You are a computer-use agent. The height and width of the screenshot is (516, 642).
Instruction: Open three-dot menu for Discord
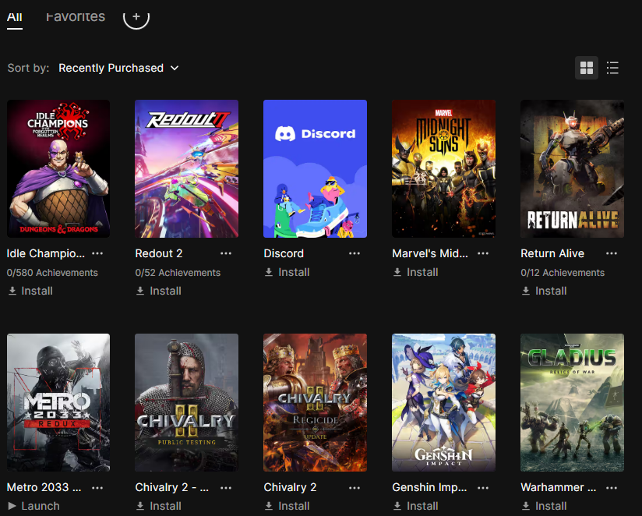tap(355, 253)
